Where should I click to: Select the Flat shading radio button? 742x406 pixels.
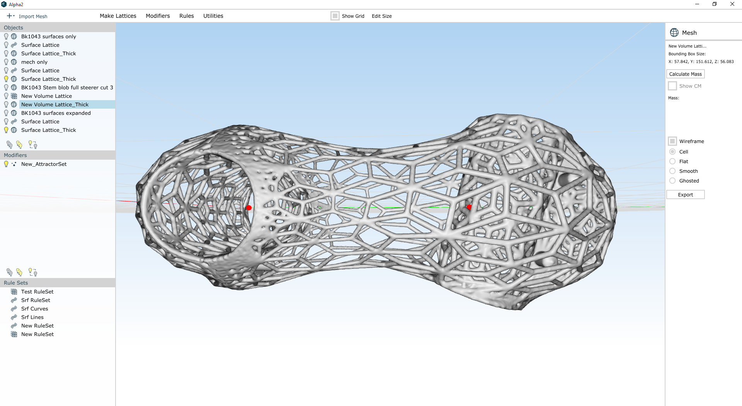(672, 161)
